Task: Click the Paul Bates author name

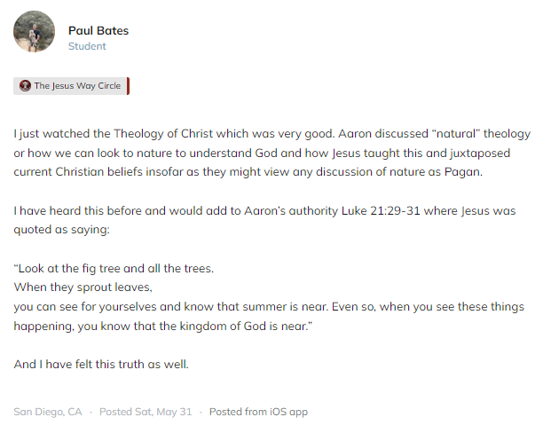Action: tap(98, 30)
